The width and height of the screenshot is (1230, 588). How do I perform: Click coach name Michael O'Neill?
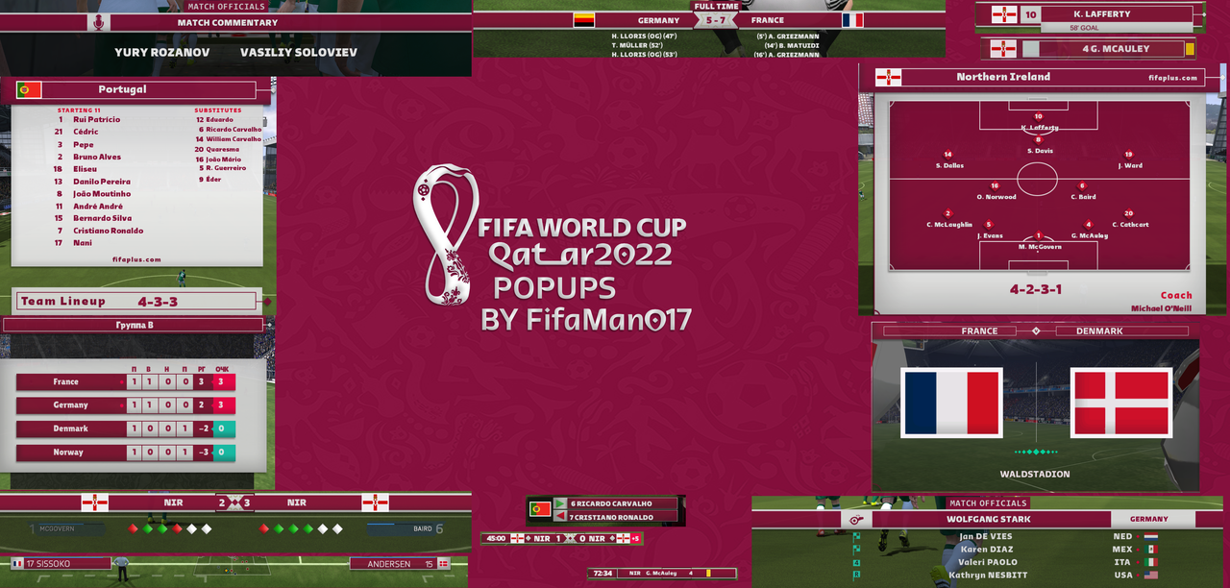[x=1162, y=308]
